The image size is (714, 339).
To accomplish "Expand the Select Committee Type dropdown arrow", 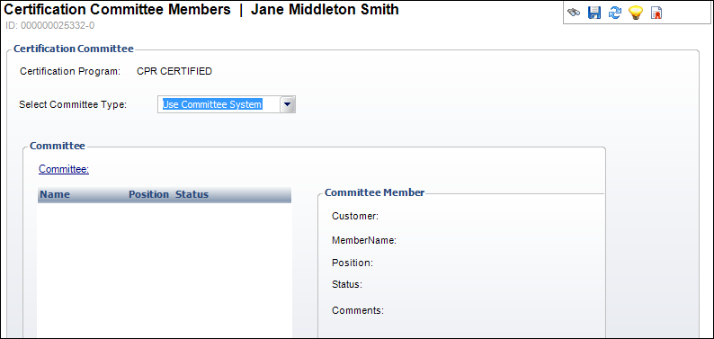I will (x=287, y=104).
